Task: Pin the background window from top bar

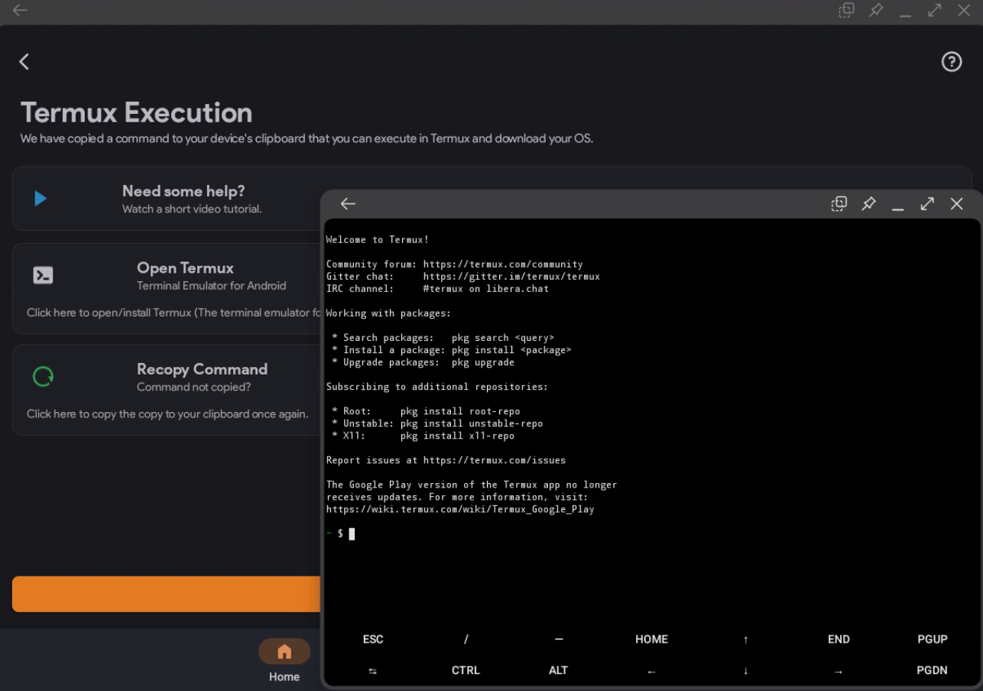Action: coord(876,10)
